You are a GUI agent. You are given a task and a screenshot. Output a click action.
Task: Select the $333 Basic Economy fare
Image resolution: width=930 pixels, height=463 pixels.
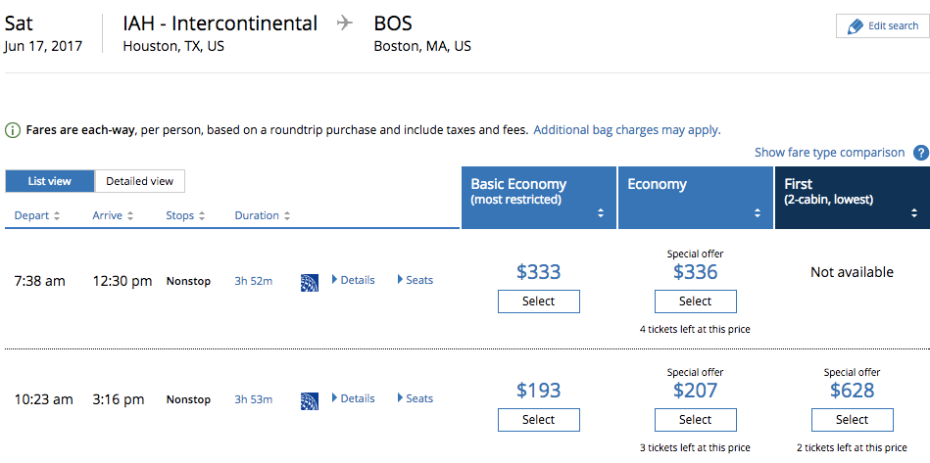point(539,301)
